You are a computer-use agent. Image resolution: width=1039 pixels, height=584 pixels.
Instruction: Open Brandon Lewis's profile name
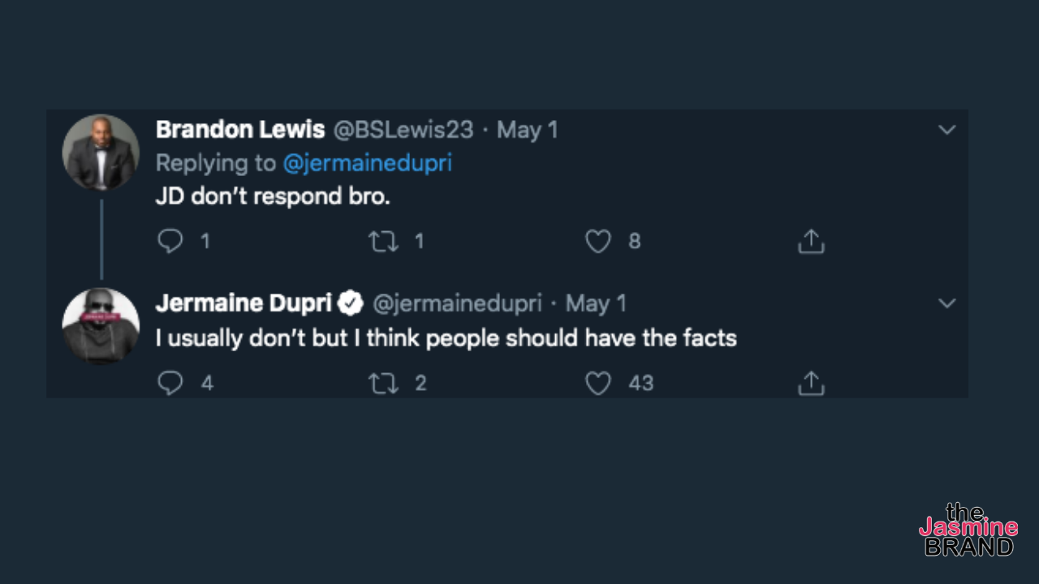(x=240, y=130)
